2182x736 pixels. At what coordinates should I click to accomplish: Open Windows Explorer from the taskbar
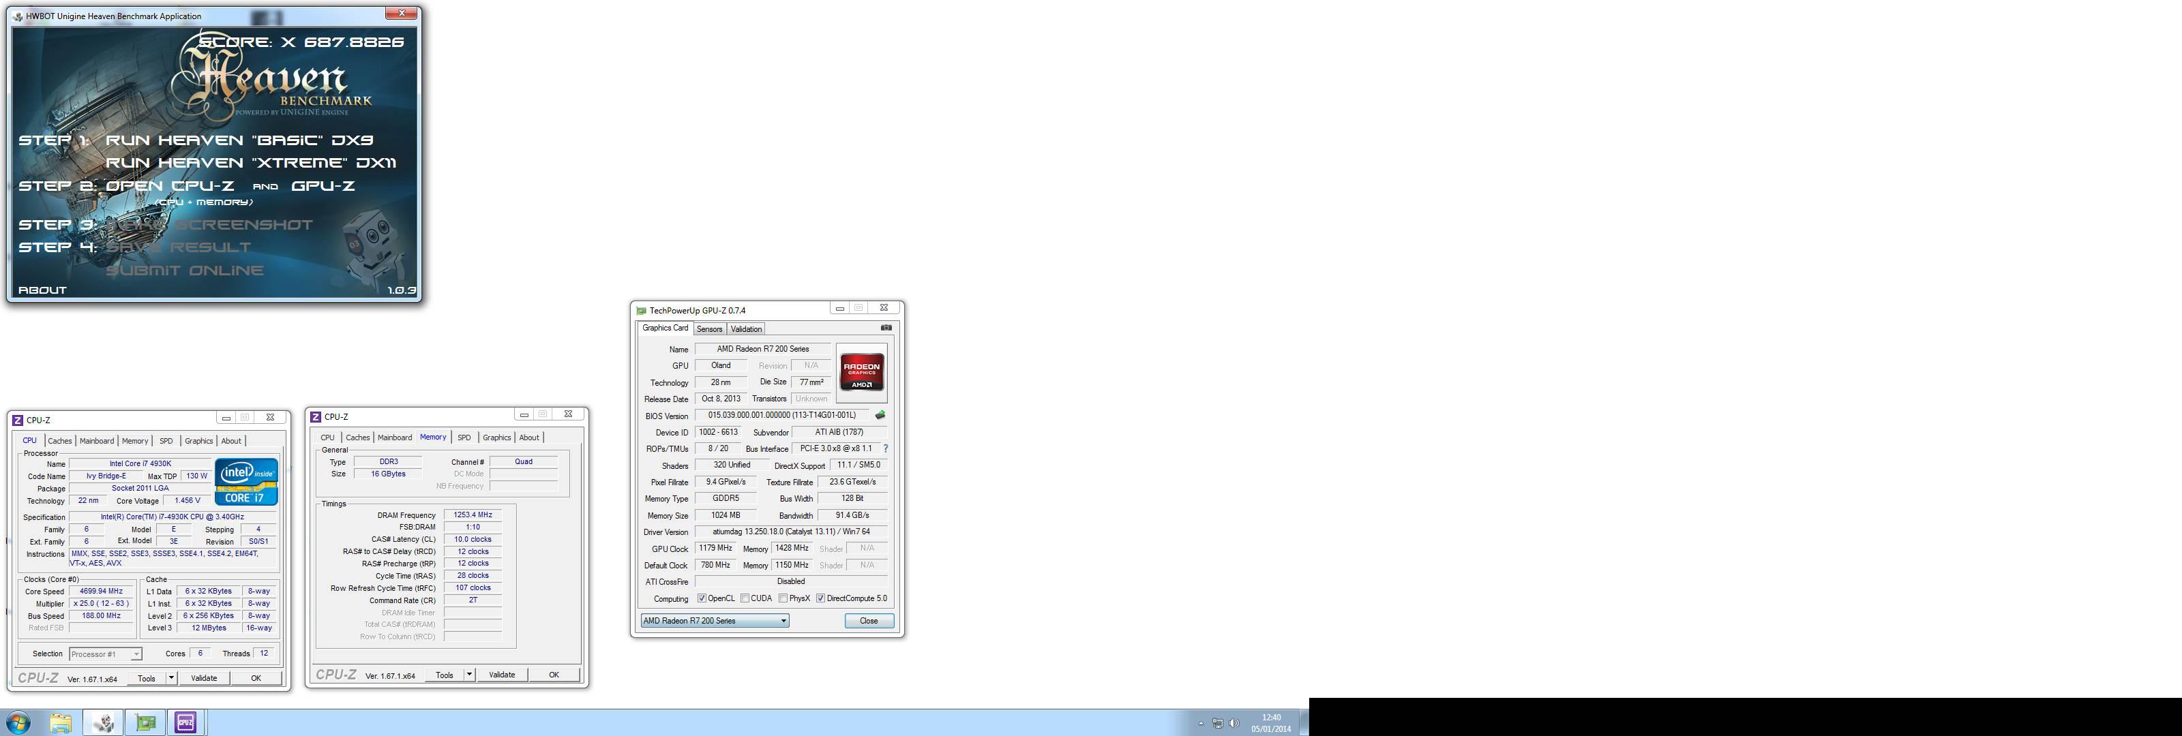(60, 722)
